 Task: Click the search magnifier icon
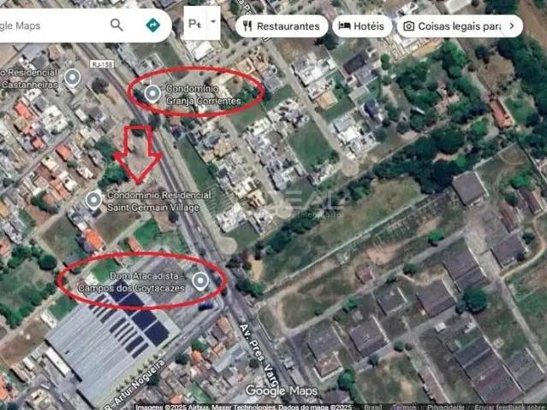116,25
